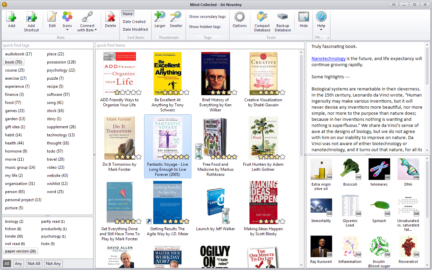Sort items by Name
Image resolution: width=432 pixels, height=270 pixels.
point(128,14)
